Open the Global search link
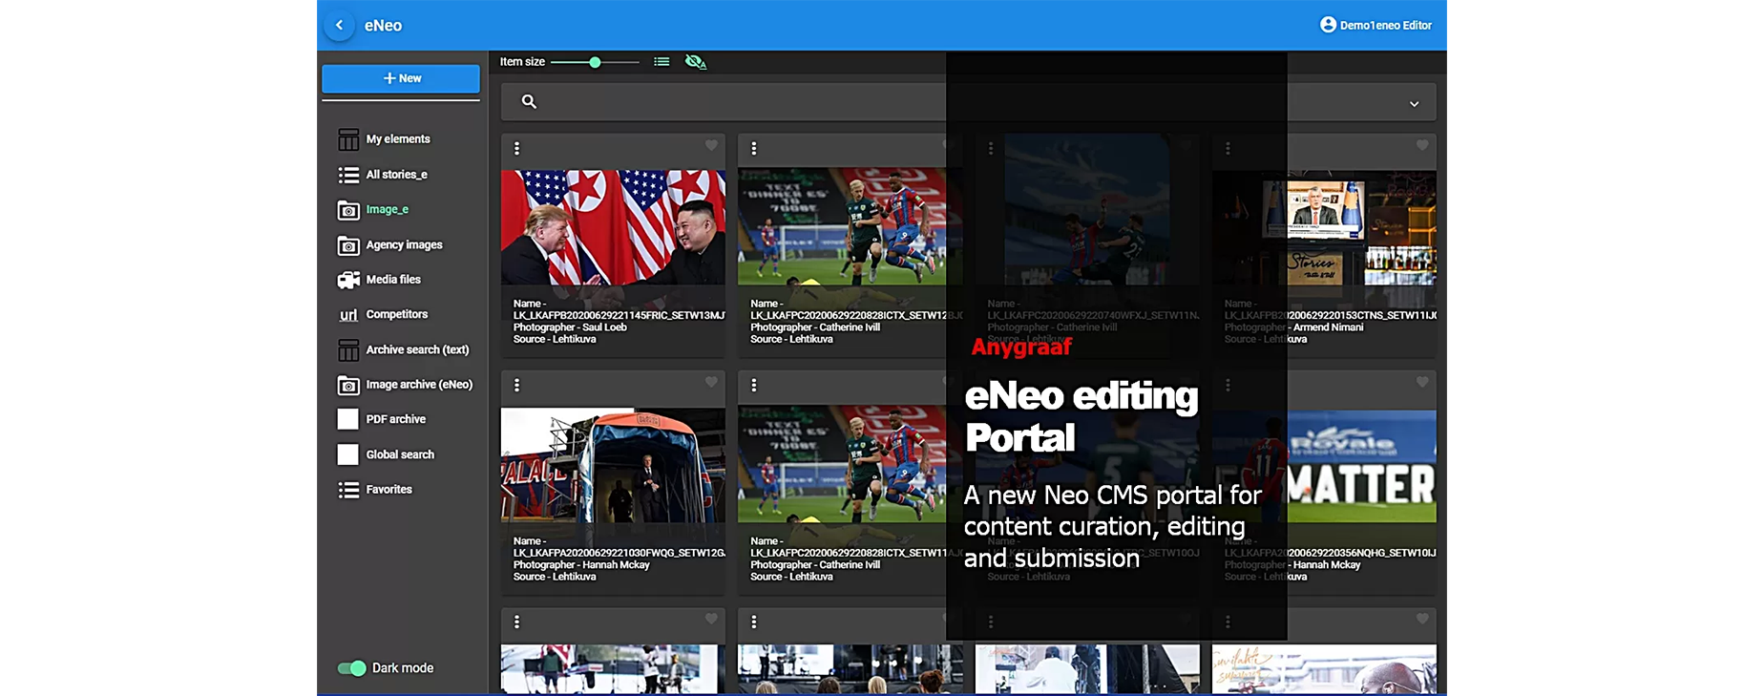The width and height of the screenshot is (1764, 696). [400, 455]
